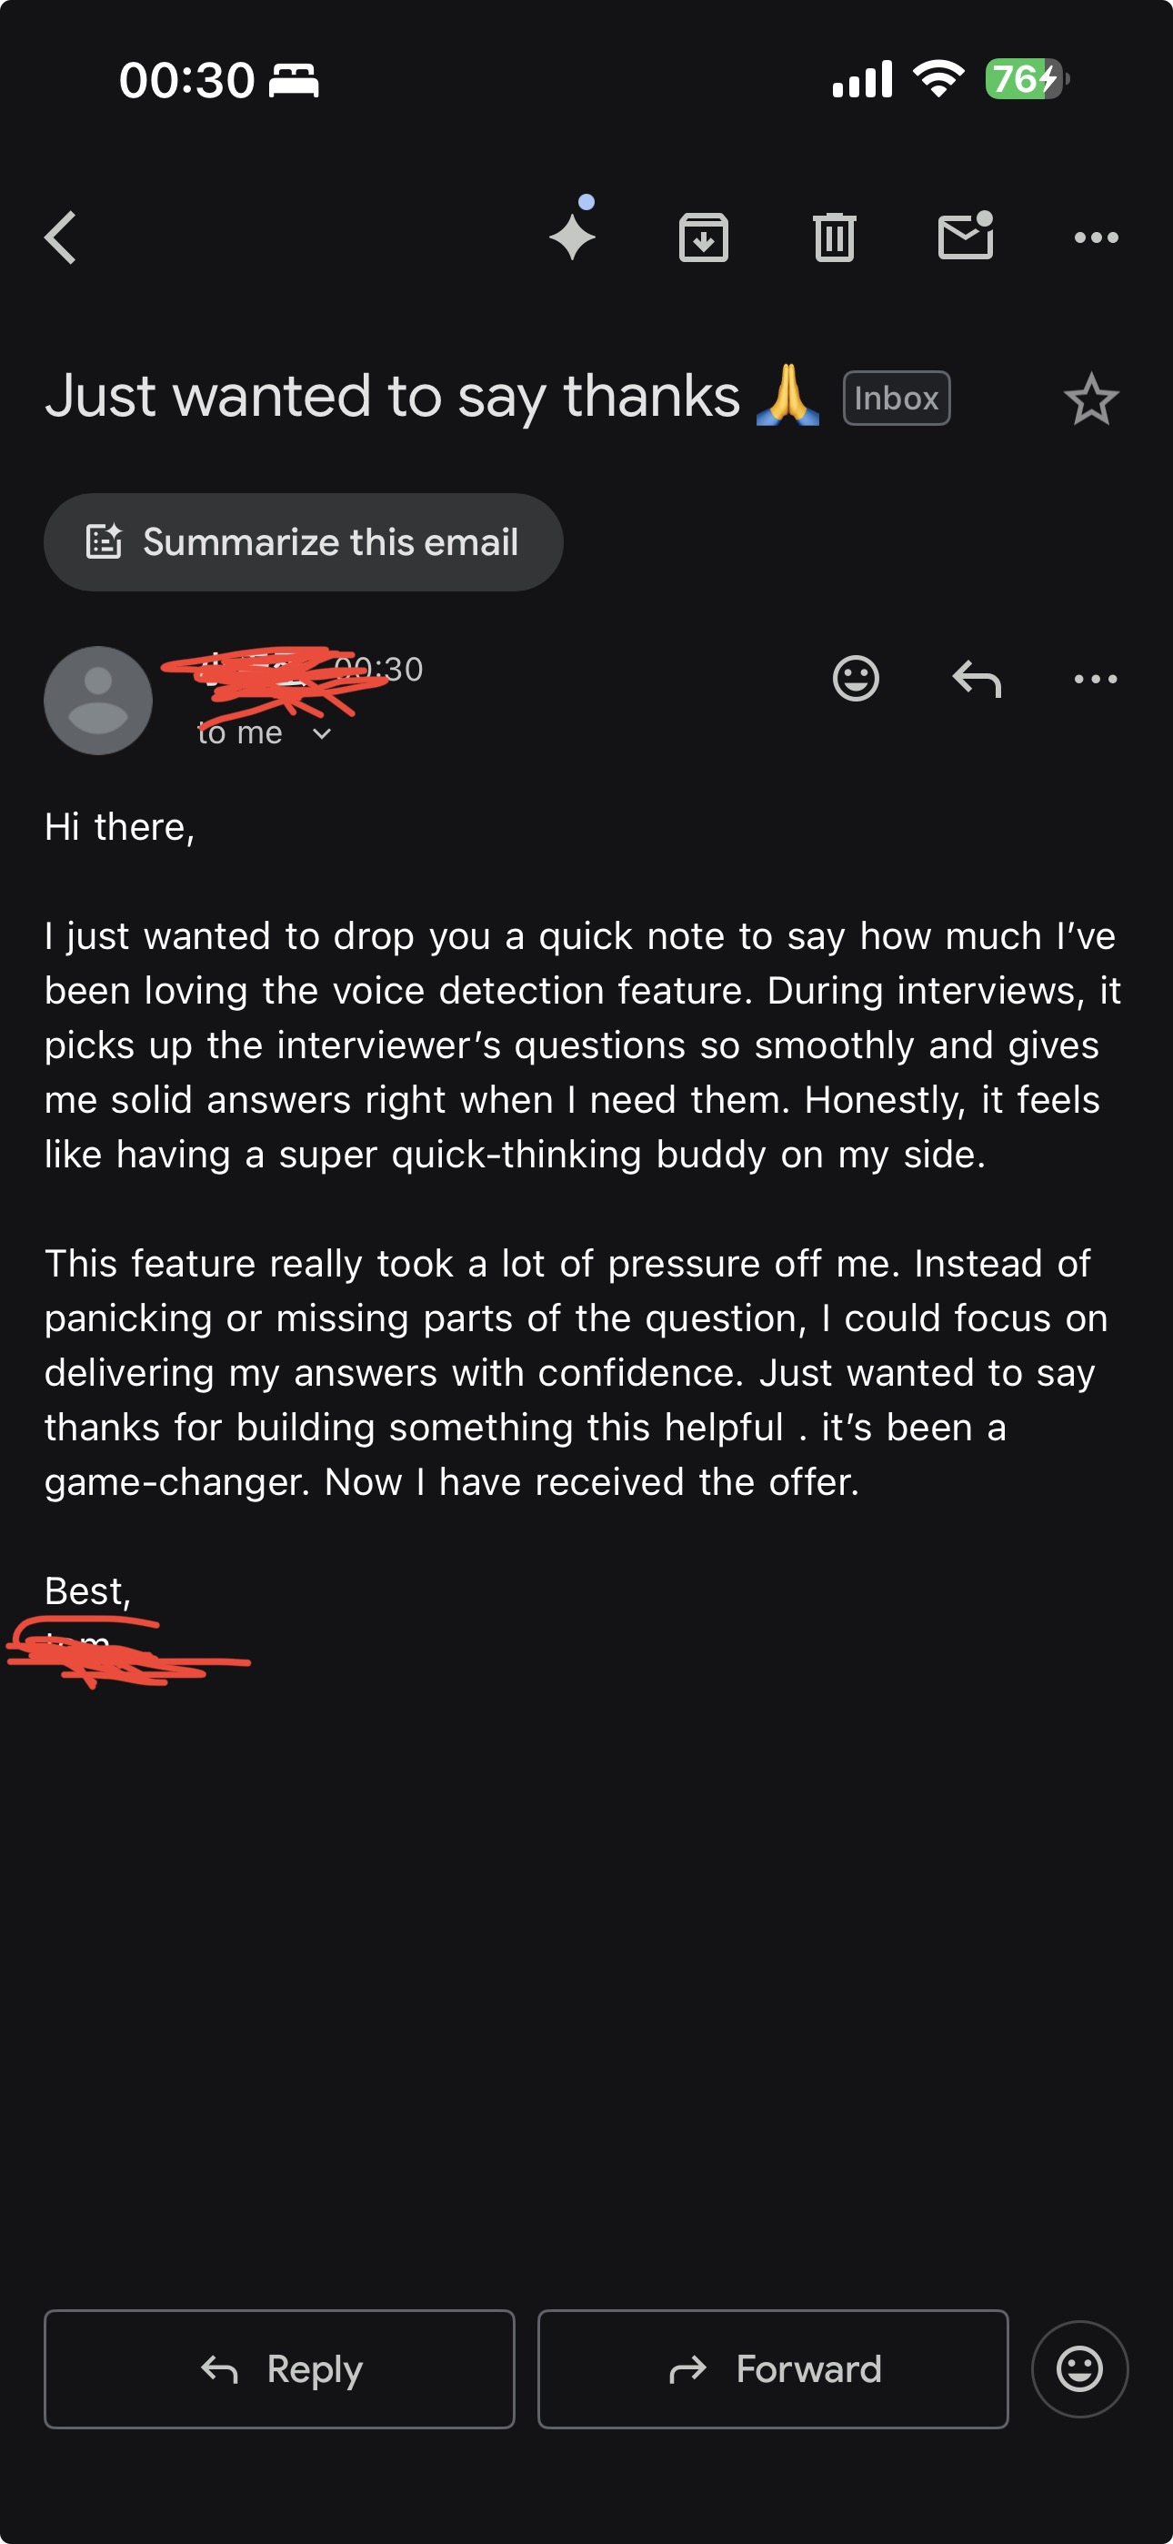Image resolution: width=1173 pixels, height=2544 pixels.
Task: Open Gemini AI features
Action: (573, 236)
